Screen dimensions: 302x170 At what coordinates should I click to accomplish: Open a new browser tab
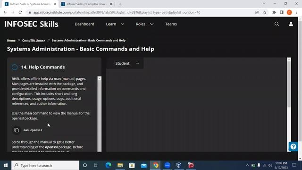point(120,4)
